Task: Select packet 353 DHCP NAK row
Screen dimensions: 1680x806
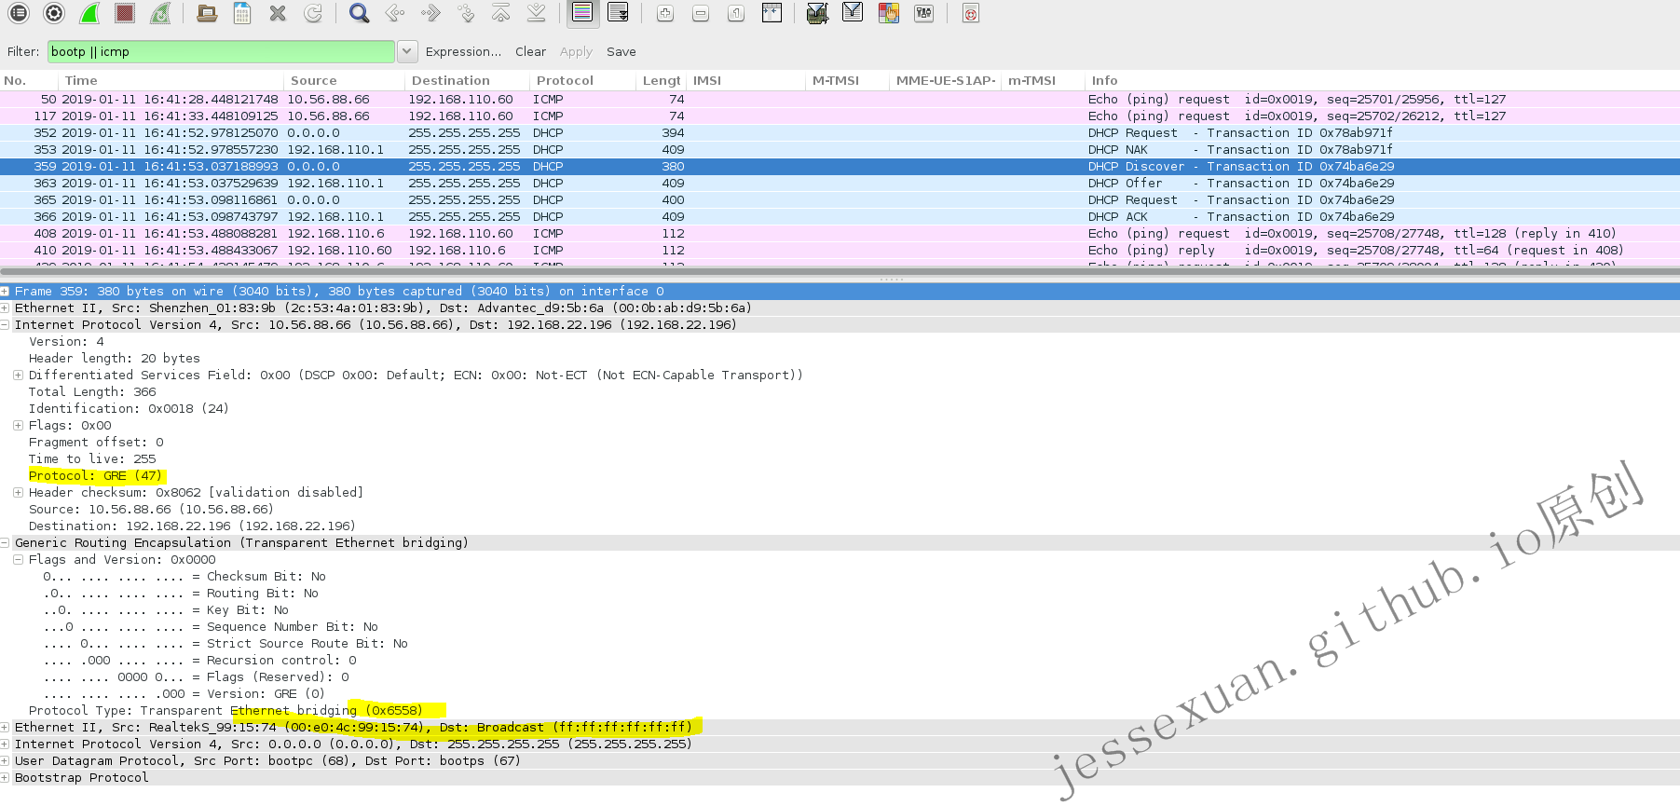Action: pyautogui.click(x=840, y=150)
